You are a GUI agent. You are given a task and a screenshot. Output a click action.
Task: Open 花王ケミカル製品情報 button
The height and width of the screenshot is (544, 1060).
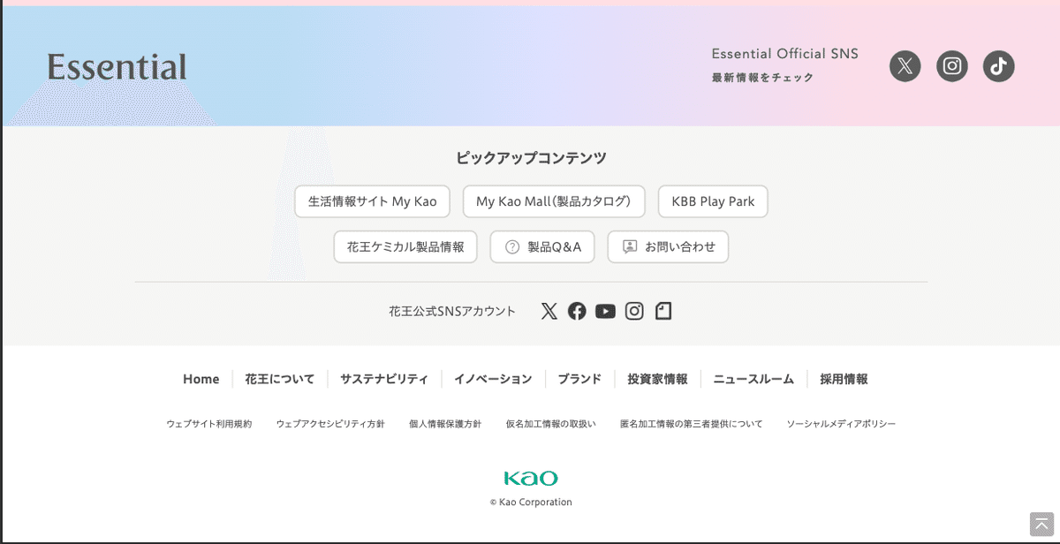point(405,247)
